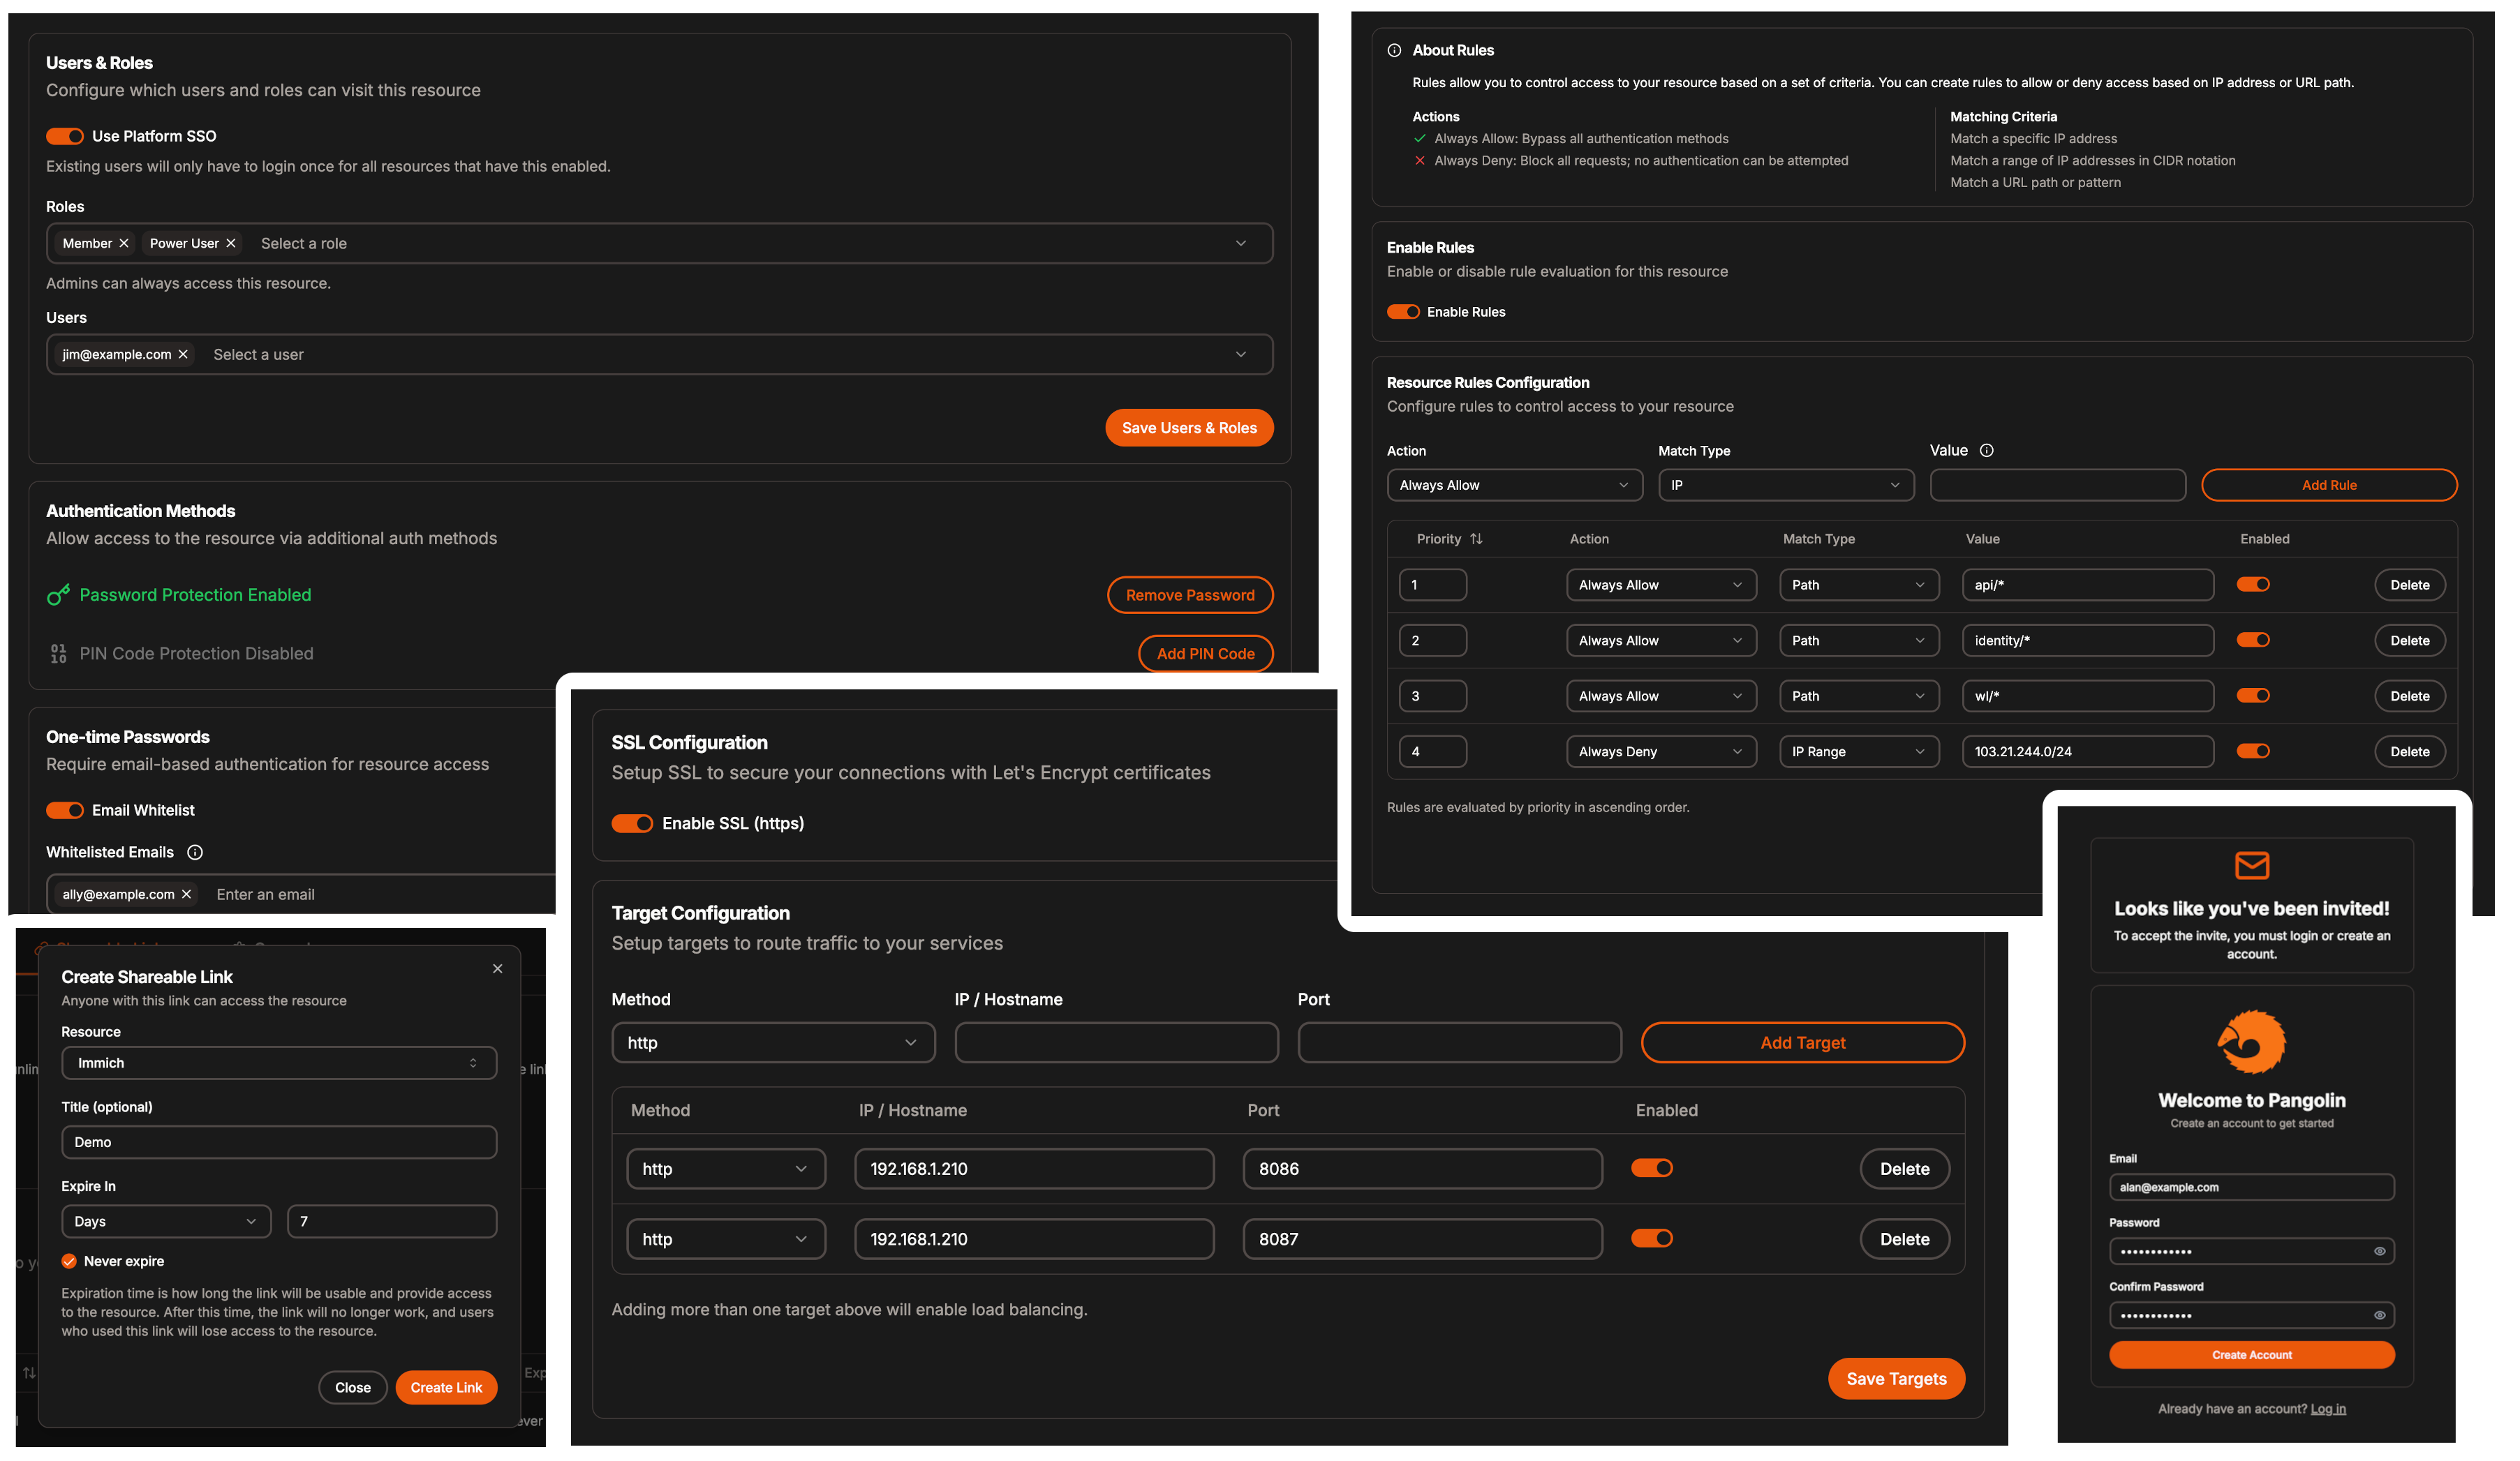Delete the target with port 8087
This screenshot has height=1461, width=2520.
pos(1903,1239)
